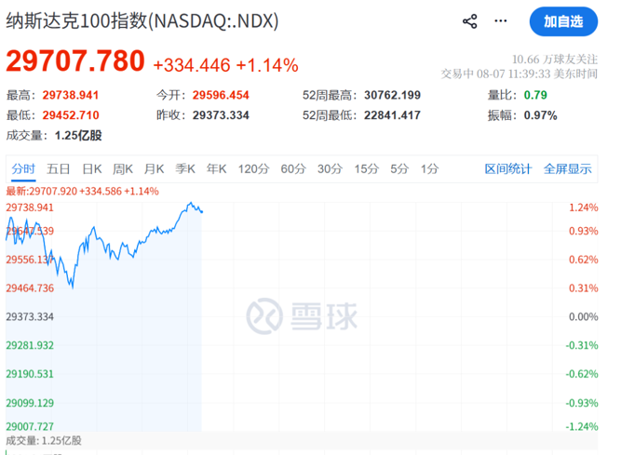
Task: Click the -1.24% label on right axis
Action: (582, 427)
